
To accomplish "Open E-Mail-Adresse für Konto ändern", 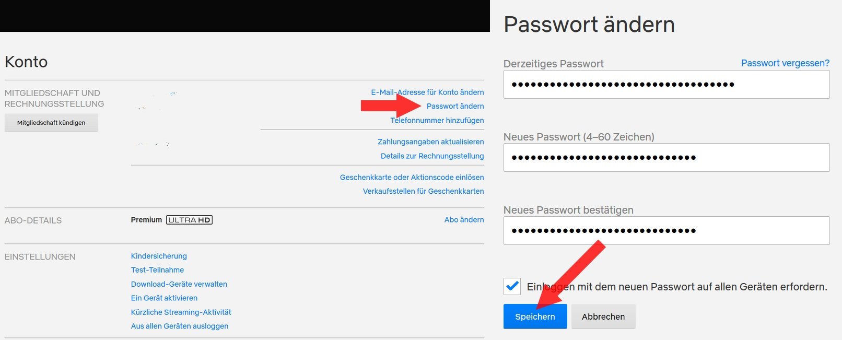I will (427, 92).
